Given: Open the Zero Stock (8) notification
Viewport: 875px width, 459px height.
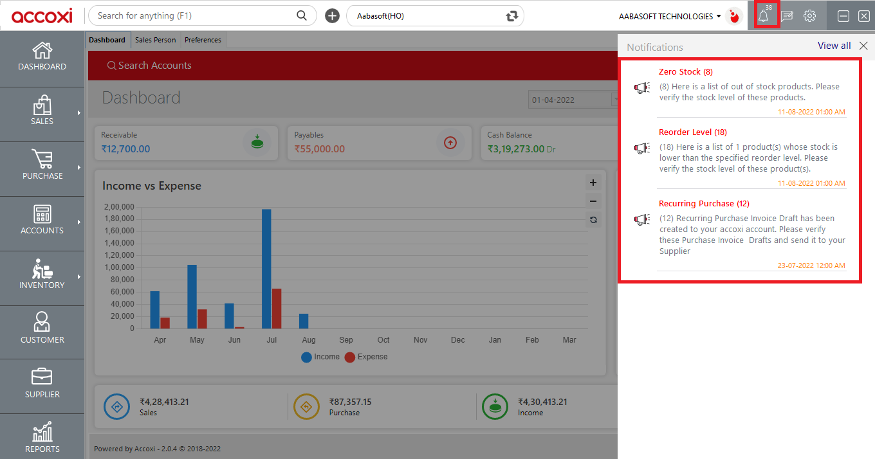Looking at the screenshot, I should [686, 71].
